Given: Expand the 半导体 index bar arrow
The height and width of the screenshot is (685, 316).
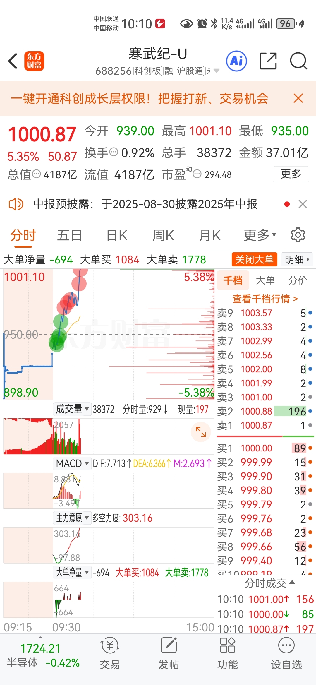Looking at the screenshot, I should 40,637.
